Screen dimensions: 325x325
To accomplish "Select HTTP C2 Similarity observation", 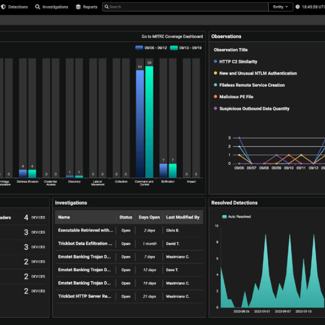I will coord(238,61).
